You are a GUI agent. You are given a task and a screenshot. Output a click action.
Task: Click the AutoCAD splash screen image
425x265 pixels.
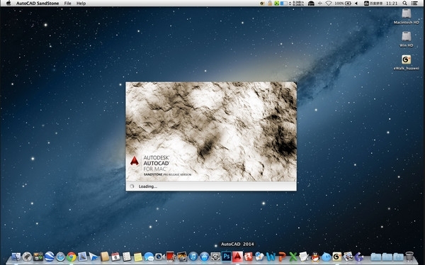(211, 132)
